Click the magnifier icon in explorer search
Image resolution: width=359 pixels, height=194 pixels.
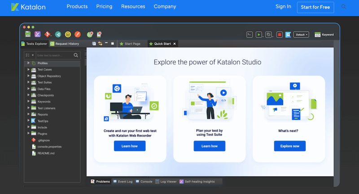coord(76,55)
